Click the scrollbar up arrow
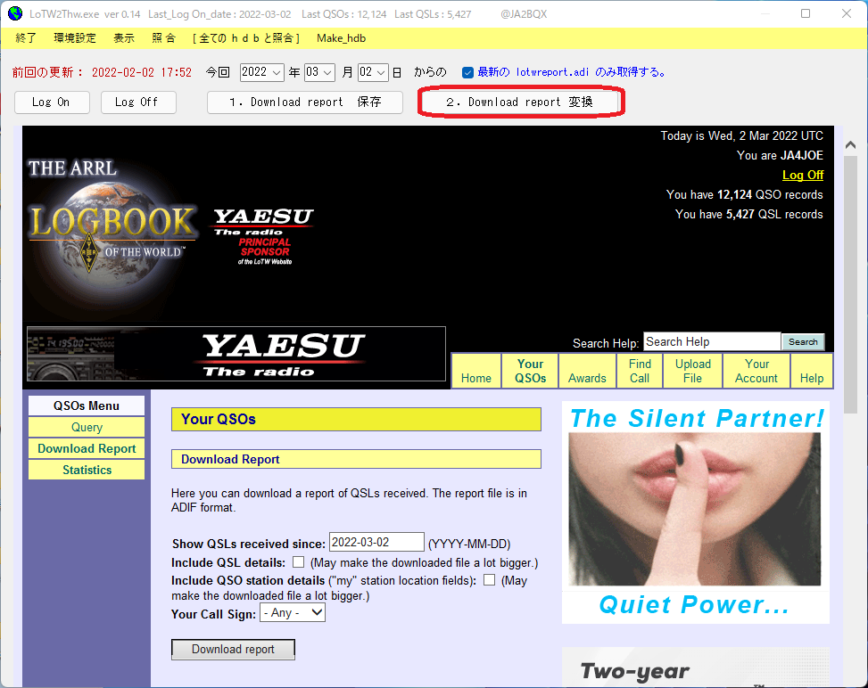Viewport: 868px width, 688px height. [x=850, y=145]
